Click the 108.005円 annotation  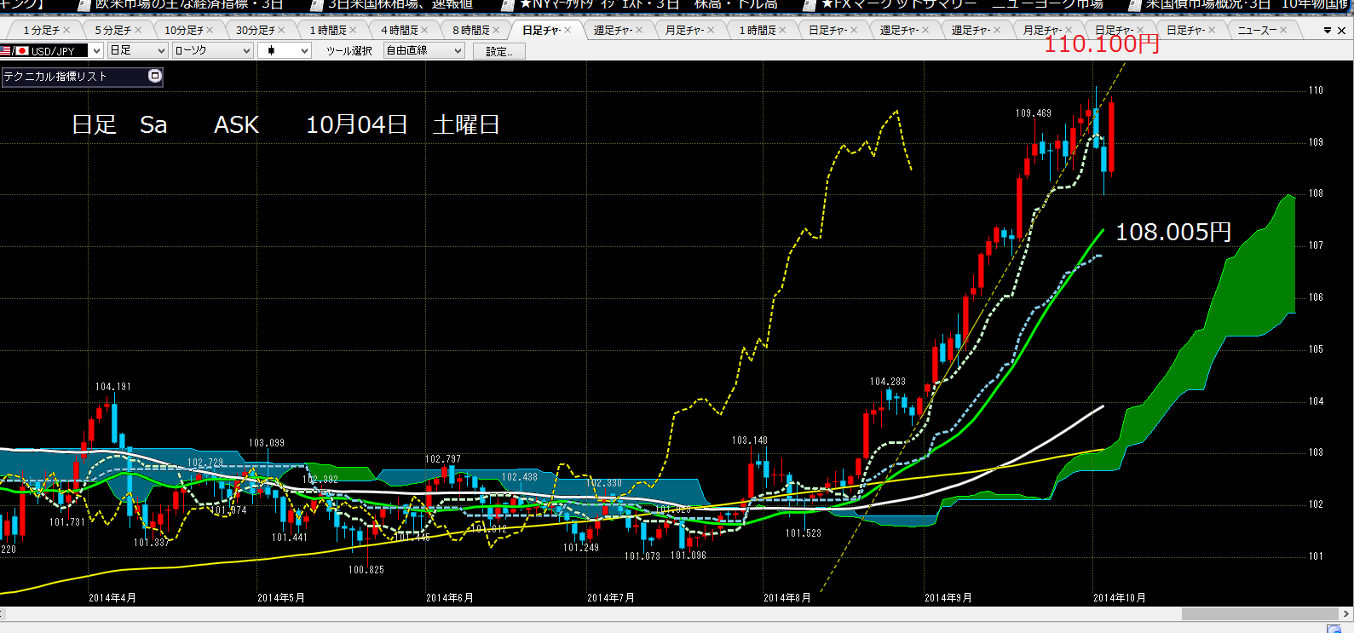click(x=1173, y=232)
